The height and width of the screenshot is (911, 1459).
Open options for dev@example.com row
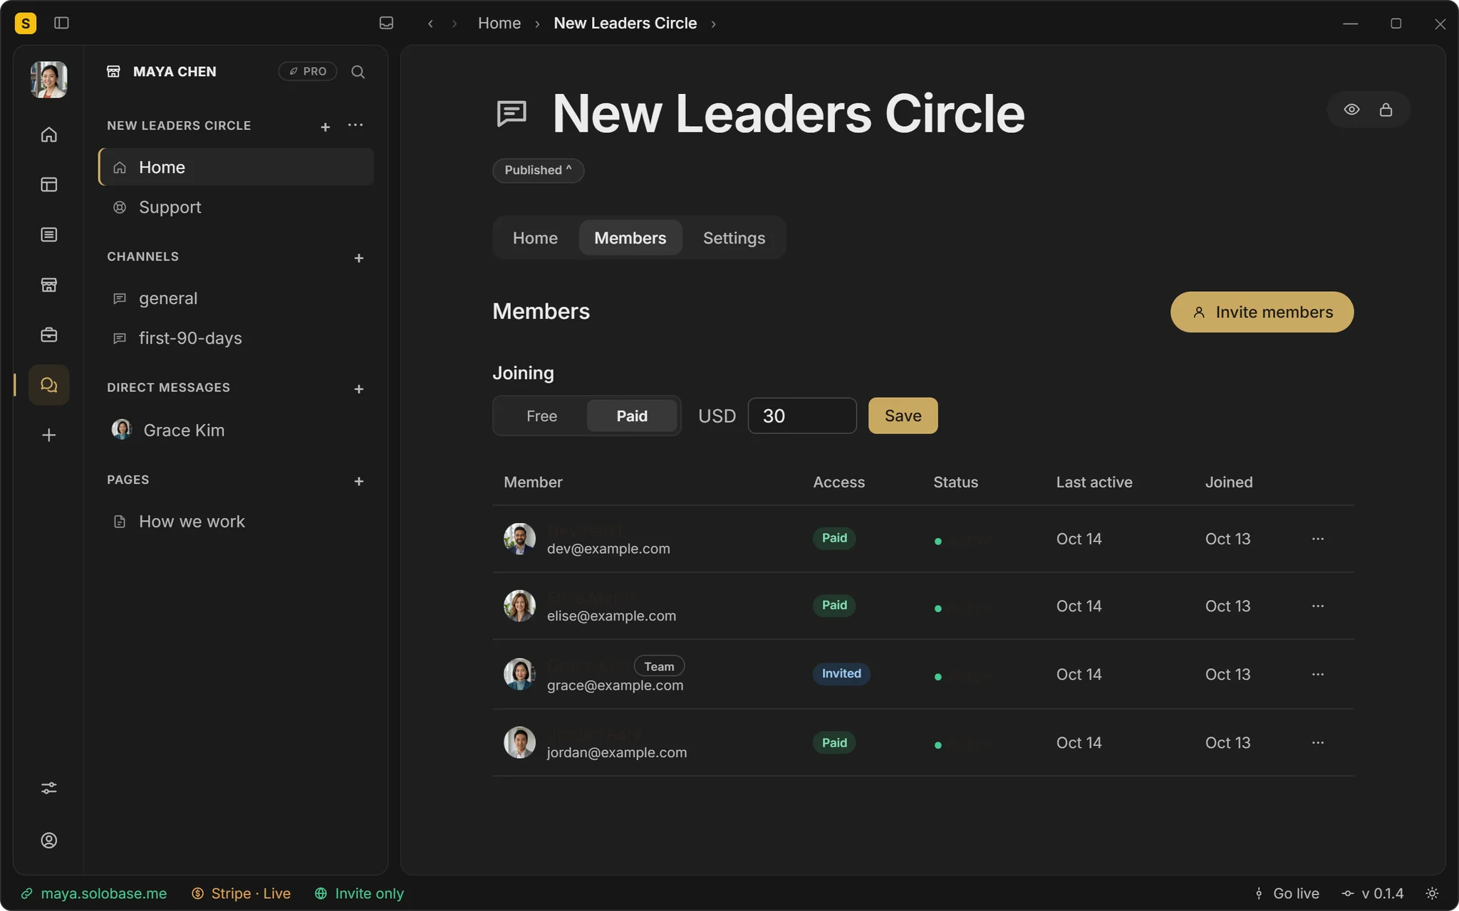click(1318, 539)
